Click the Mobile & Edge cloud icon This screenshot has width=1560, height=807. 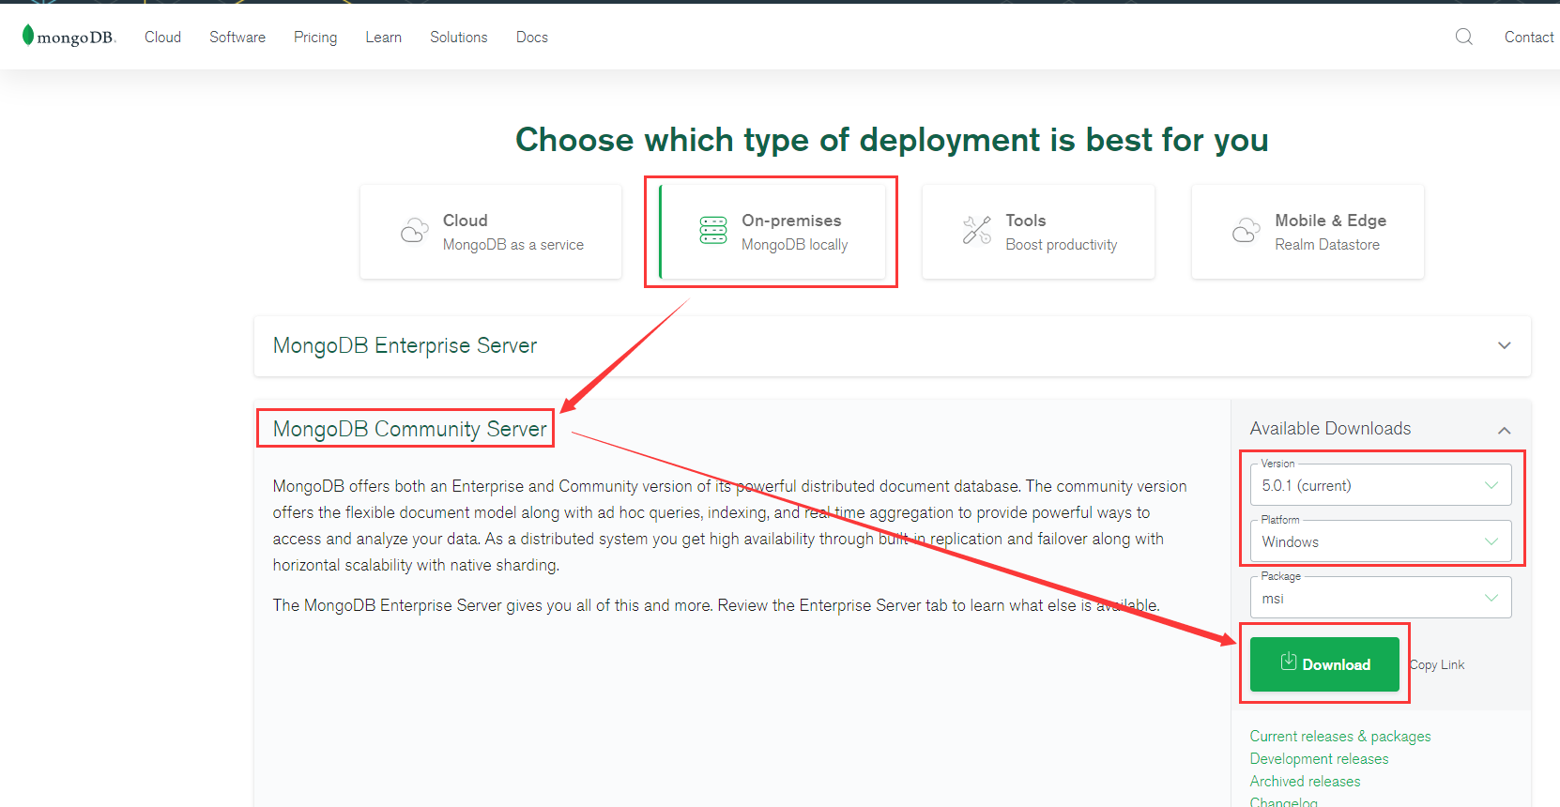1246,231
